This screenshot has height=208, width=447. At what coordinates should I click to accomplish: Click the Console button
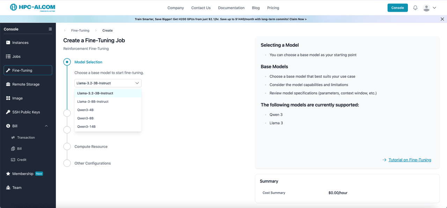coord(397,8)
